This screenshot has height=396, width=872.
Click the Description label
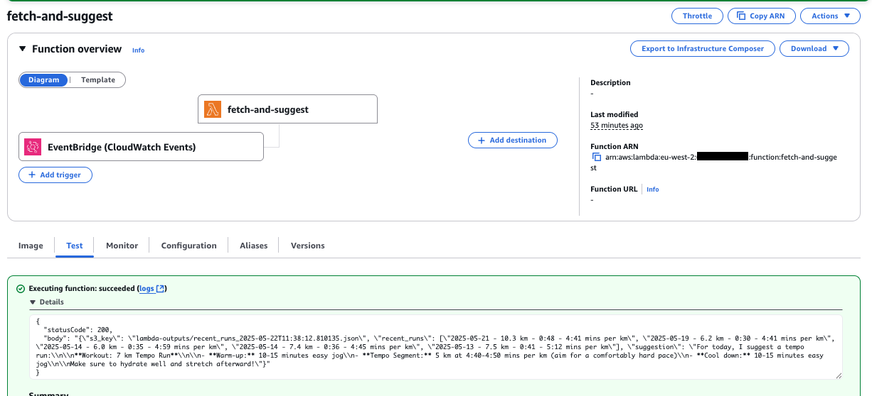(x=610, y=82)
